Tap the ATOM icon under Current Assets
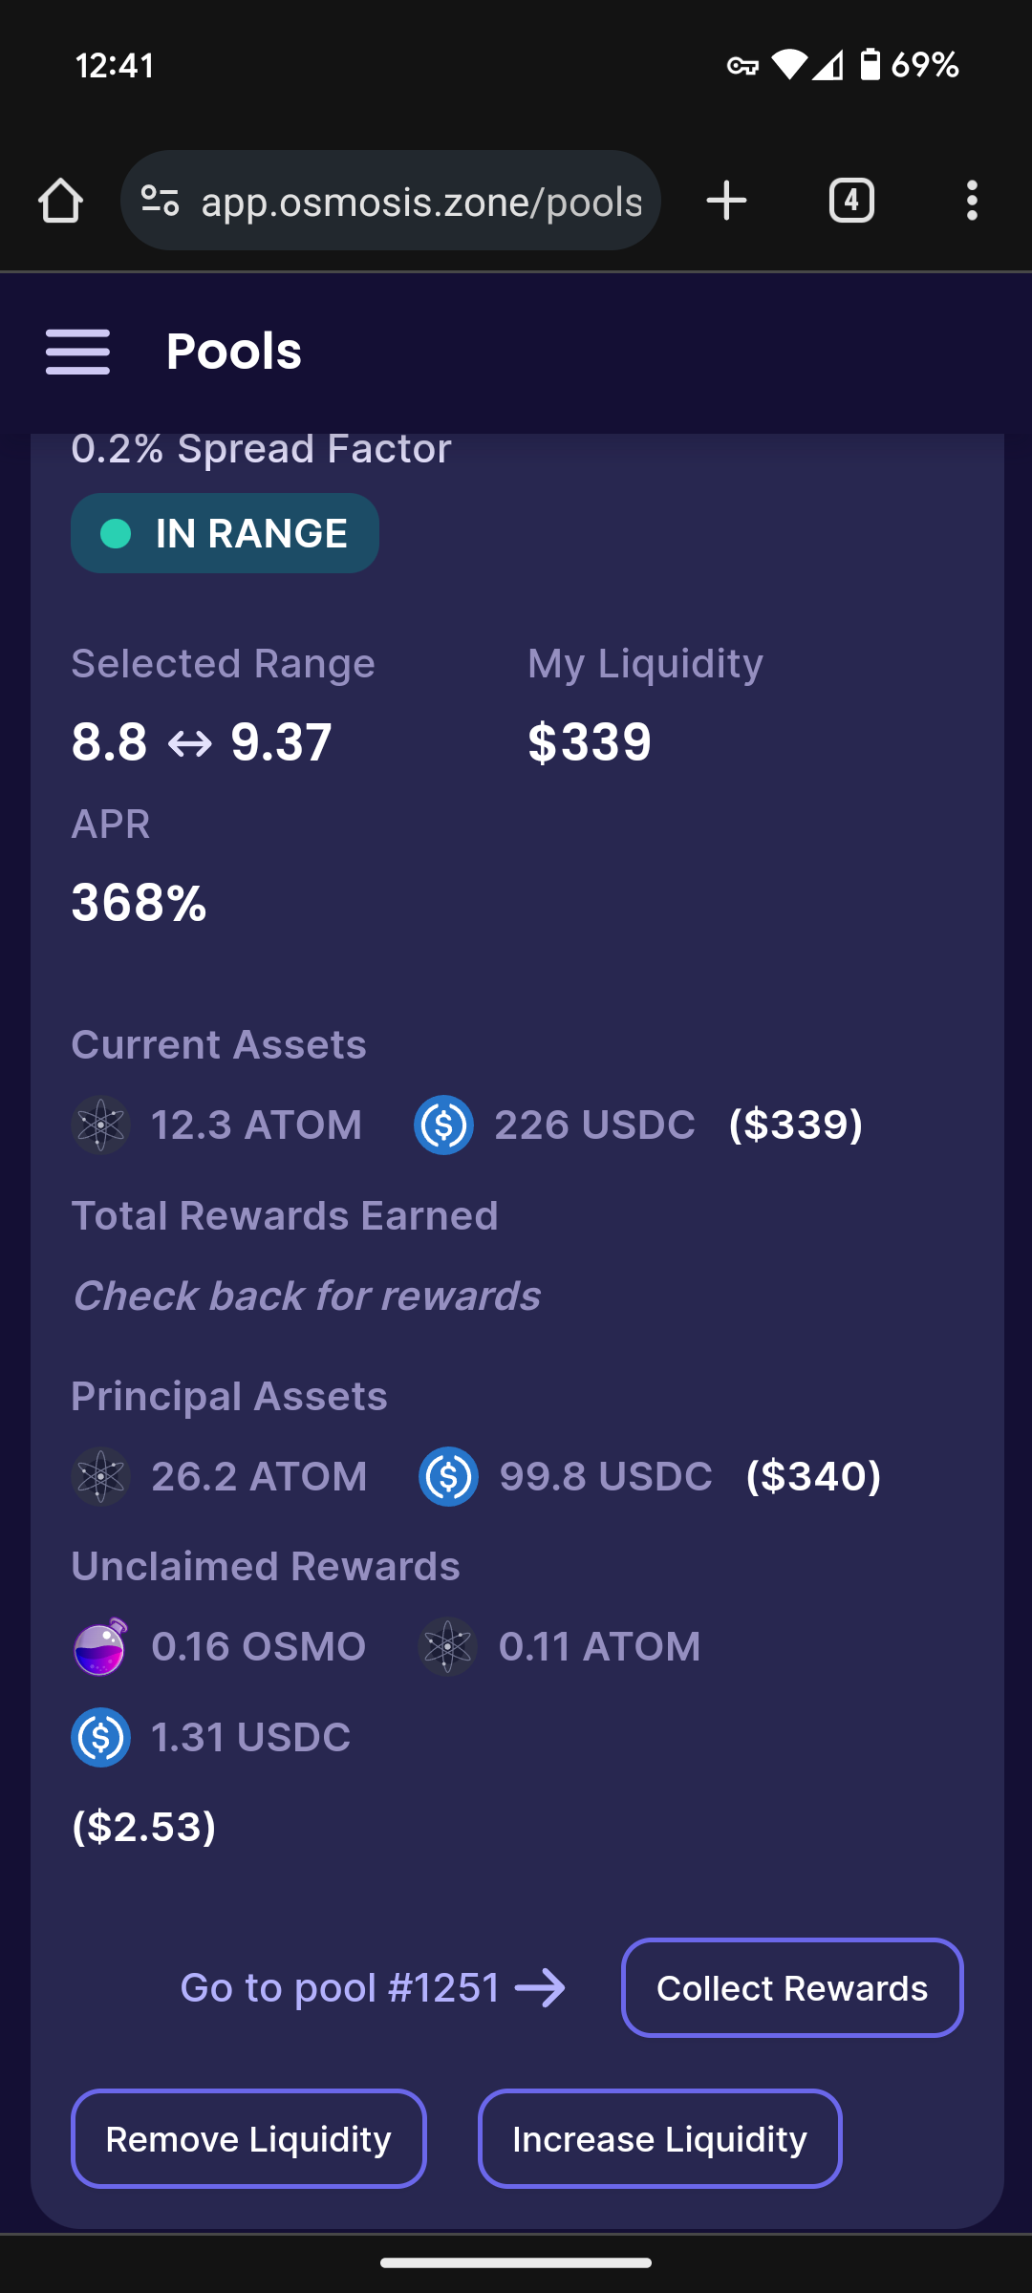Image resolution: width=1032 pixels, height=2293 pixels. click(x=101, y=1125)
